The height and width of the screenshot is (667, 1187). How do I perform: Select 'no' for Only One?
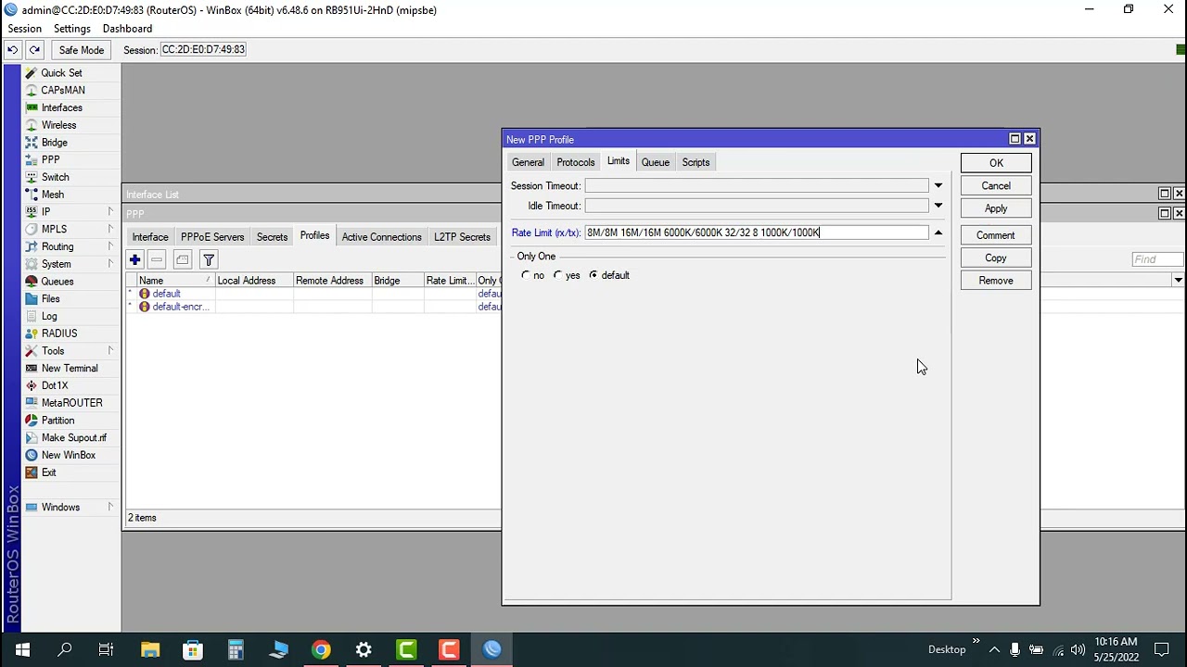tap(526, 275)
